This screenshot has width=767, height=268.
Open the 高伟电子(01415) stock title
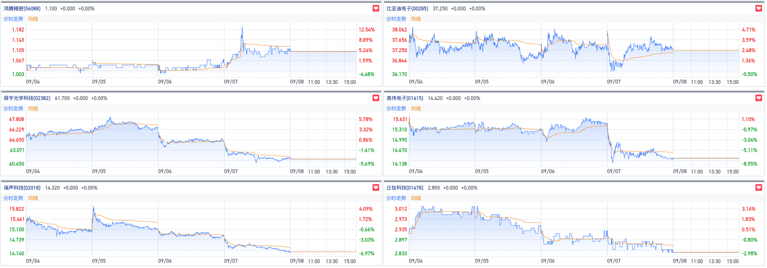coord(405,98)
